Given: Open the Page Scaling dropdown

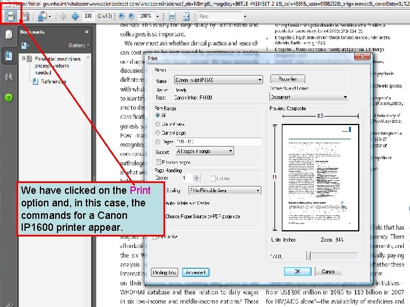Looking at the screenshot, I should [224, 190].
